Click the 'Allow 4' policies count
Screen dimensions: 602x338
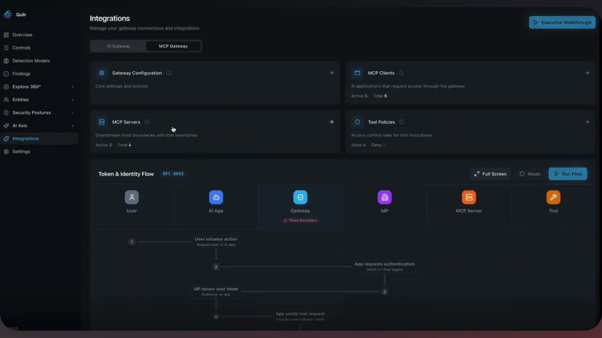click(358, 145)
